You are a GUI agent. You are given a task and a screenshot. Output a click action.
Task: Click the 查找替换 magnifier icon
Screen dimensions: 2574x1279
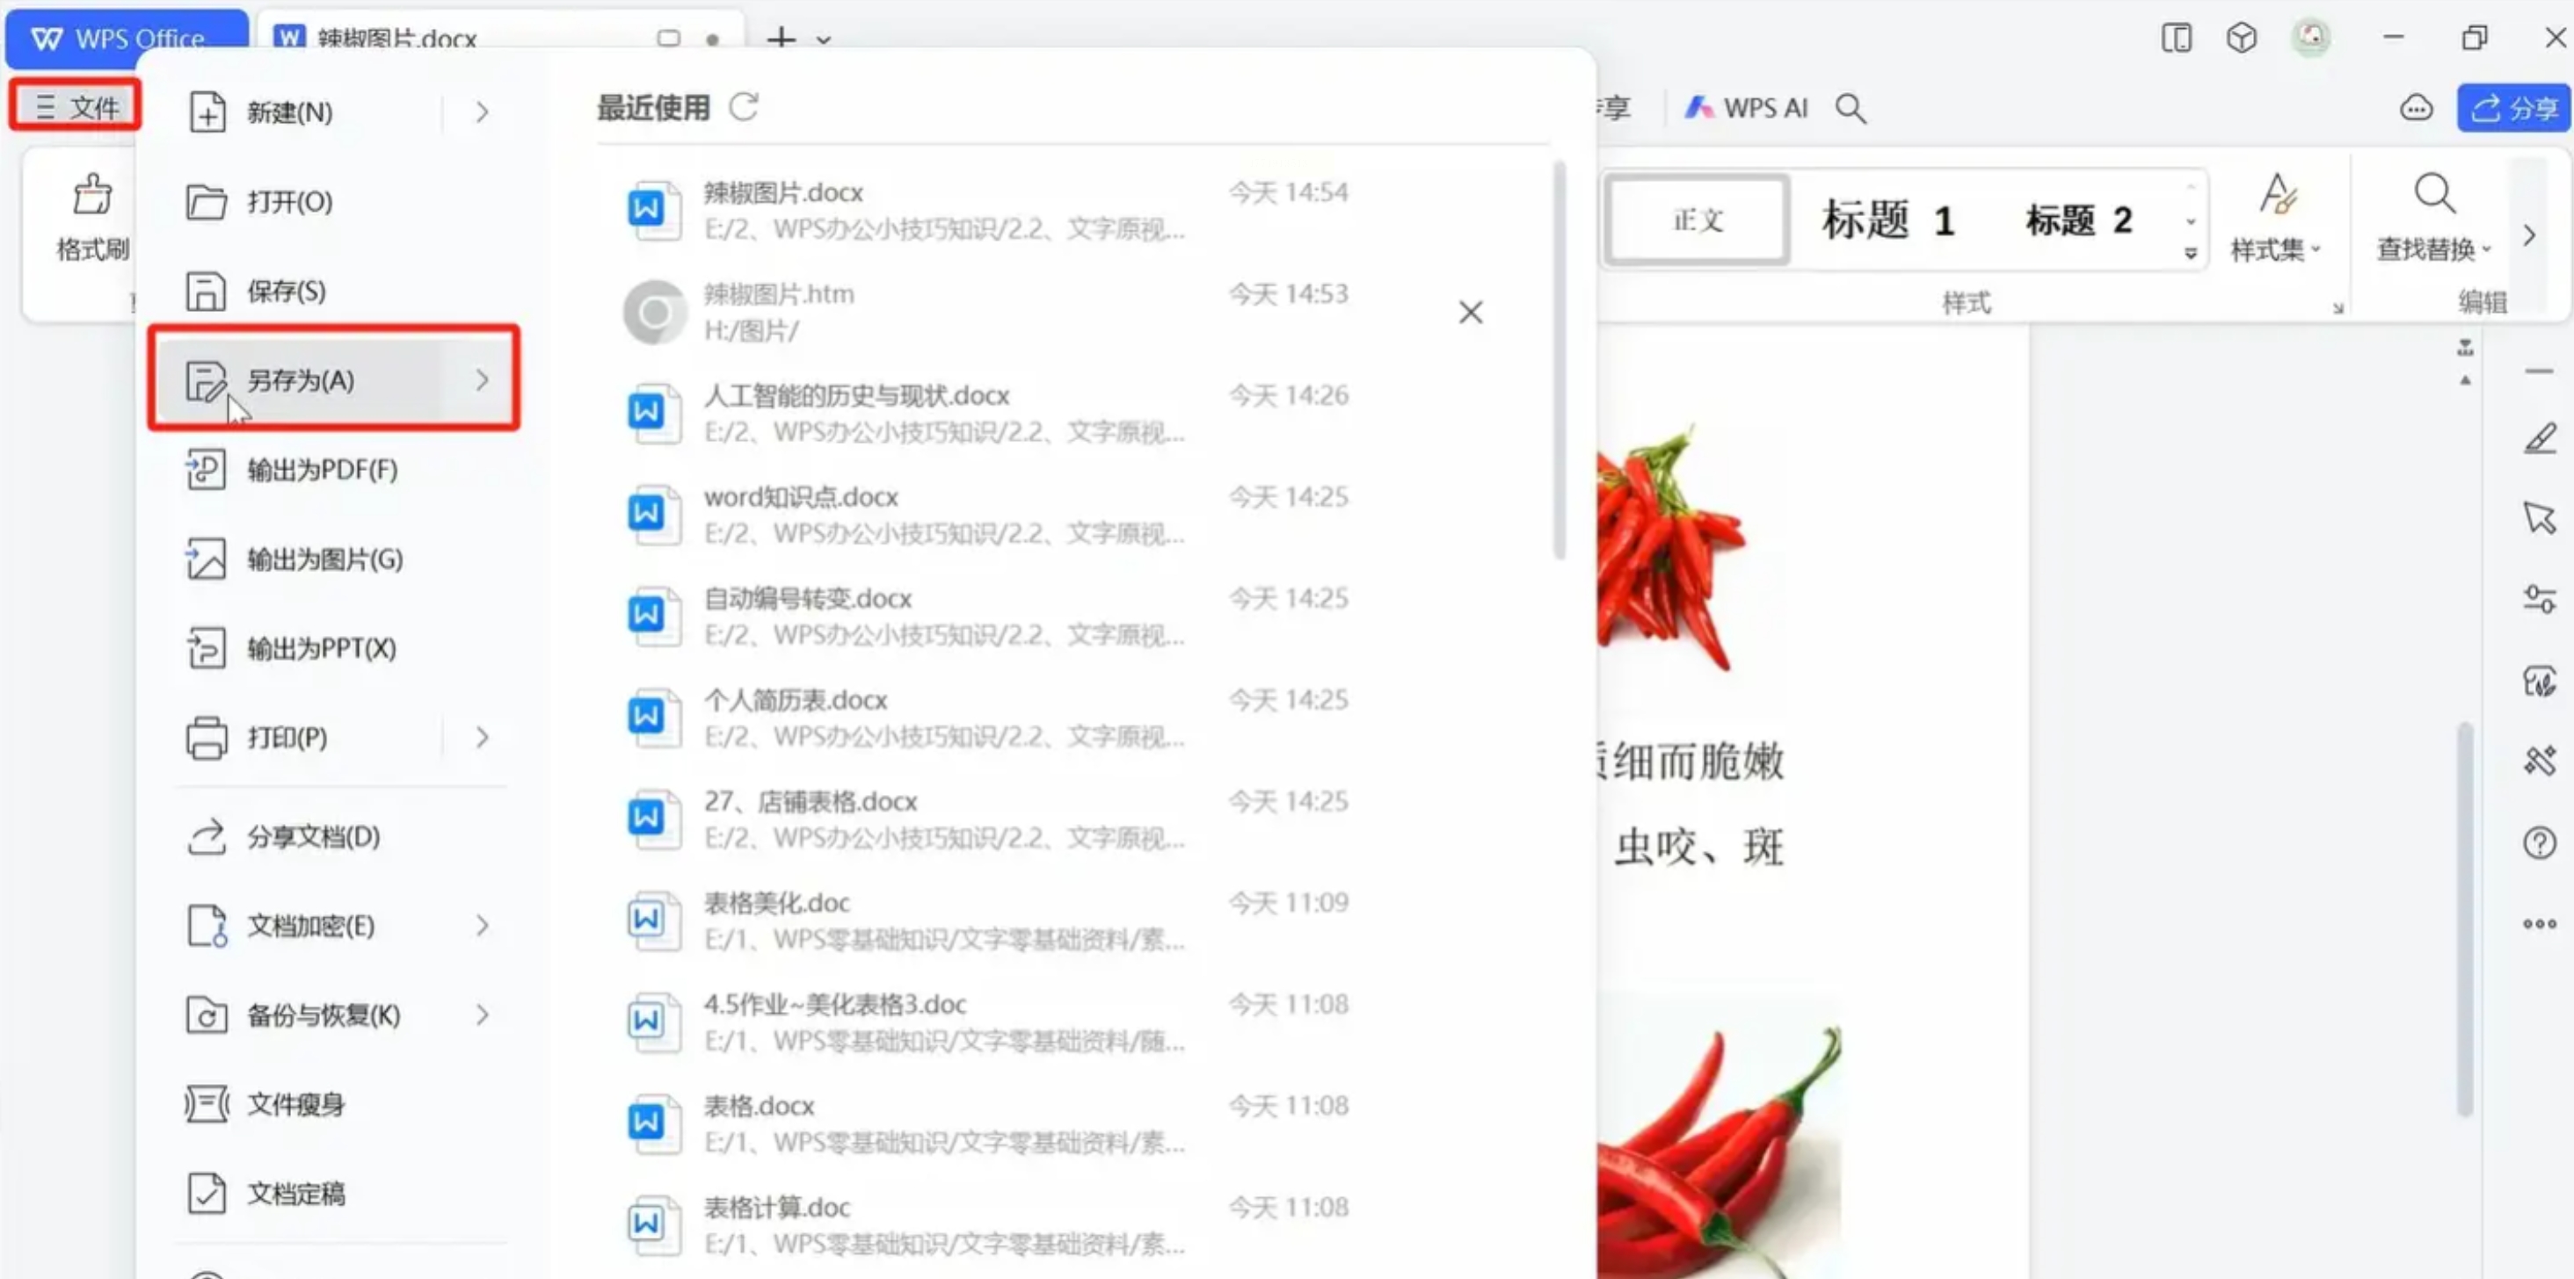point(2434,194)
